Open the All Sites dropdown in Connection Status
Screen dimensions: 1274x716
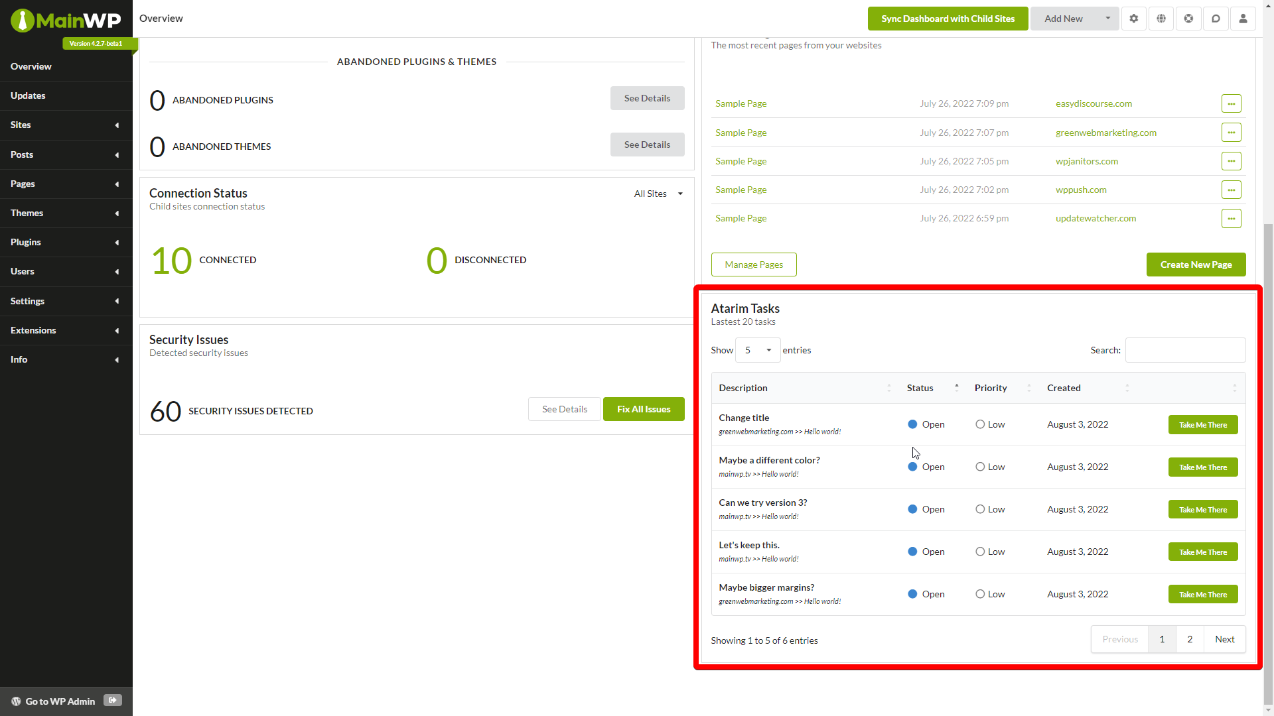click(658, 194)
